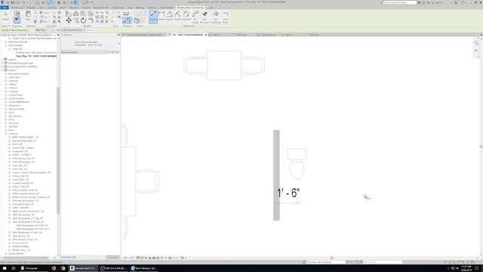Click the 1' - 6" dimension text

click(288, 193)
